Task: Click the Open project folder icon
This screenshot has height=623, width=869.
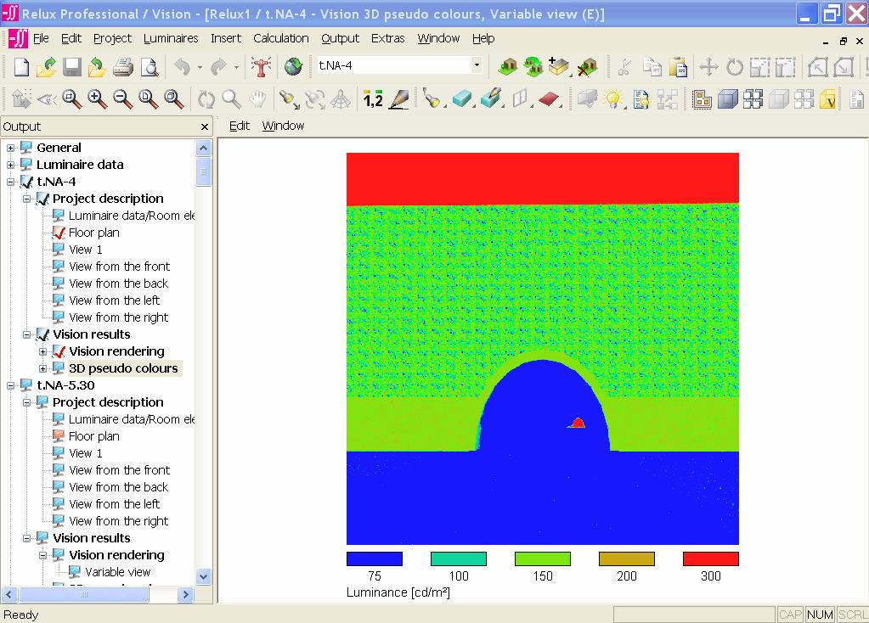Action: 47,66
